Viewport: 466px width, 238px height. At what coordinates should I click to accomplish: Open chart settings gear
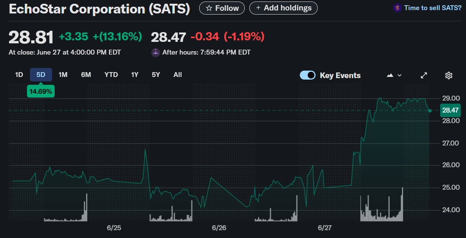click(449, 75)
